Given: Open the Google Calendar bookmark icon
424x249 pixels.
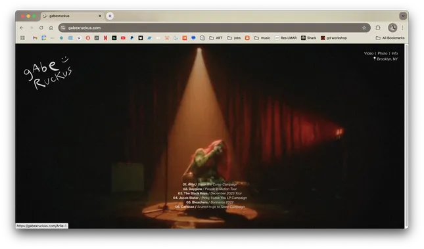Looking at the screenshot, I should click(x=44, y=38).
